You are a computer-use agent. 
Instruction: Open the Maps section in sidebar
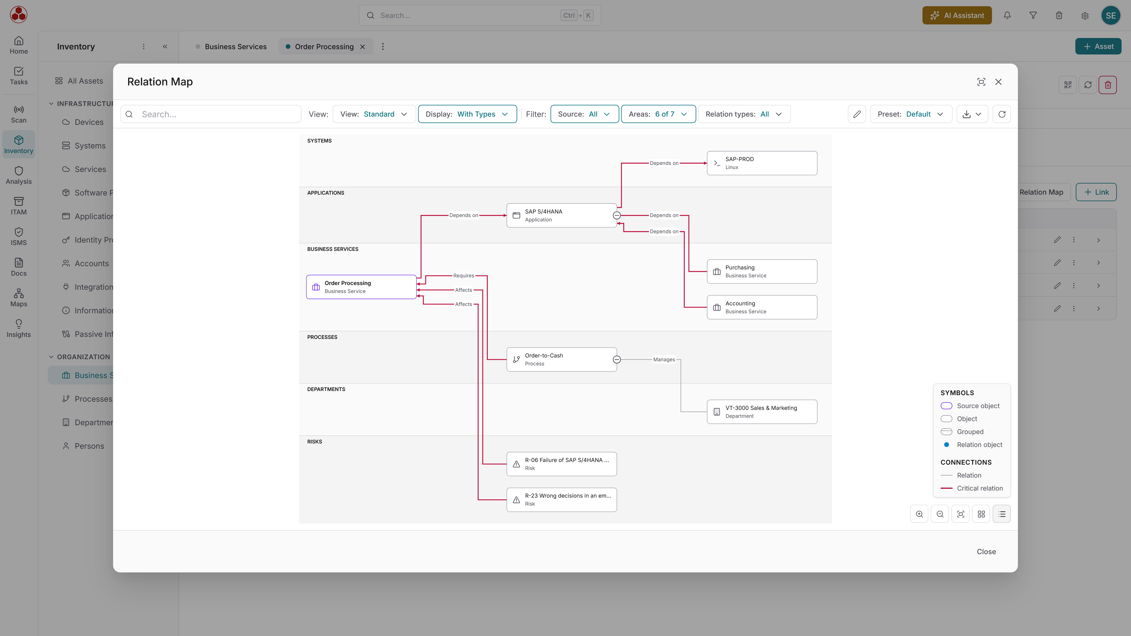coord(19,298)
